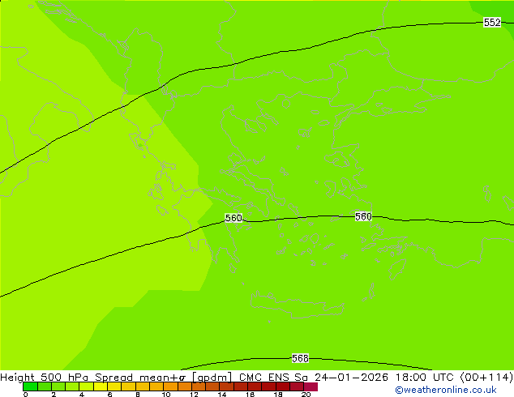This screenshot has width=514, height=397.
Task: Click the 'Height 500 hPa' caption text
Action: coord(45,377)
